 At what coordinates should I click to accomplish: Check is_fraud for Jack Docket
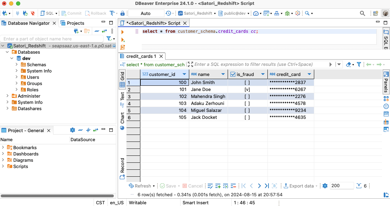click(247, 117)
